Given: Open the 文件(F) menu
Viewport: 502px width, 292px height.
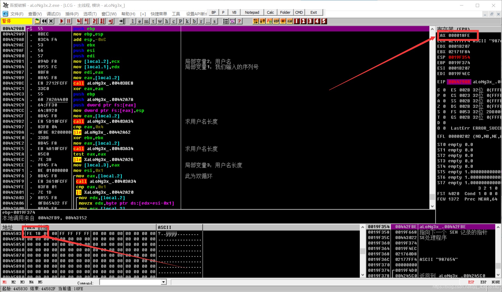Looking at the screenshot, I should click(17, 14).
